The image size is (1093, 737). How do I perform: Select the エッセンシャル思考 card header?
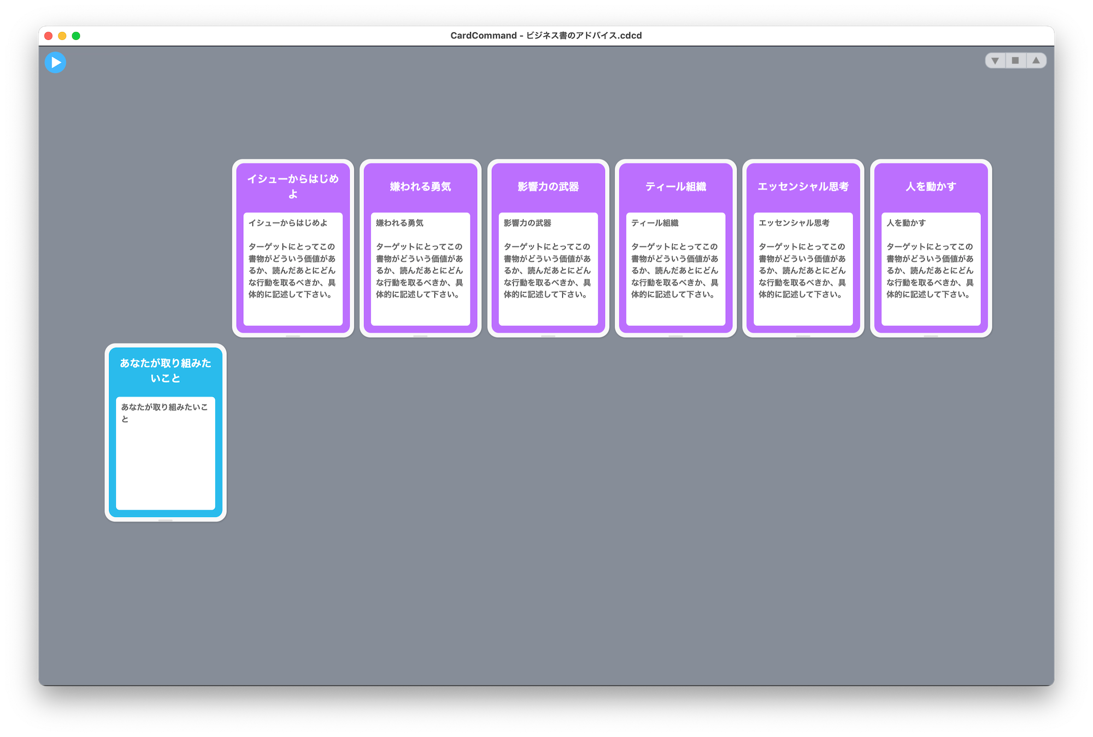[x=803, y=187]
